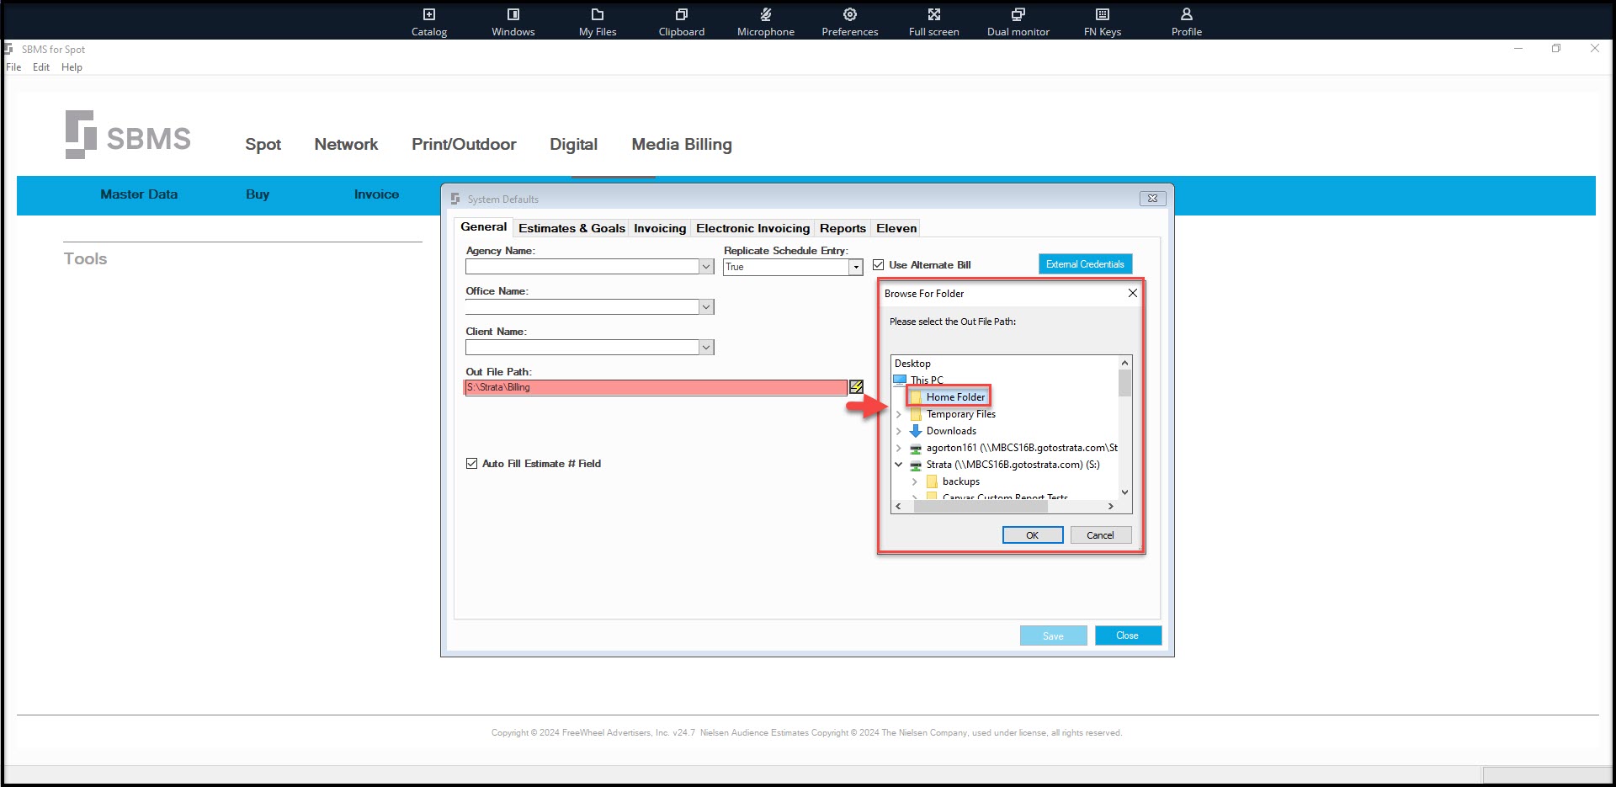Viewport: 1616px width, 787px height.
Task: Open the Estimates & Goals tab
Action: [571, 228]
